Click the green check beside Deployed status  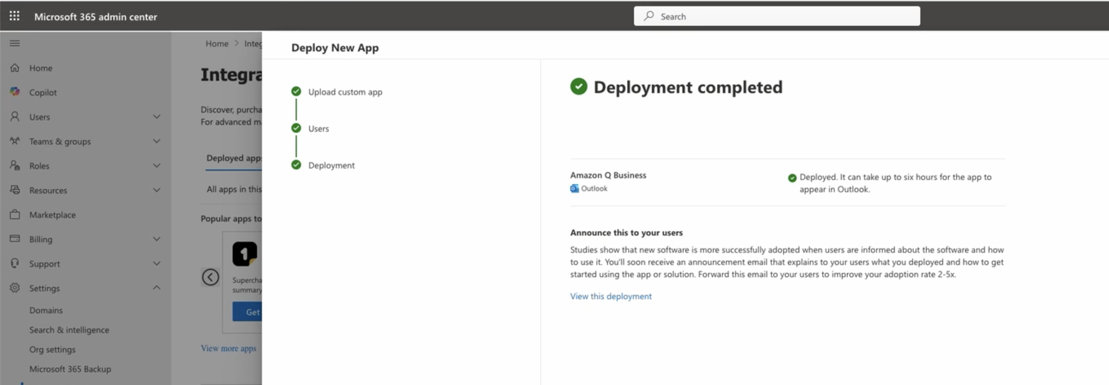pyautogui.click(x=792, y=178)
